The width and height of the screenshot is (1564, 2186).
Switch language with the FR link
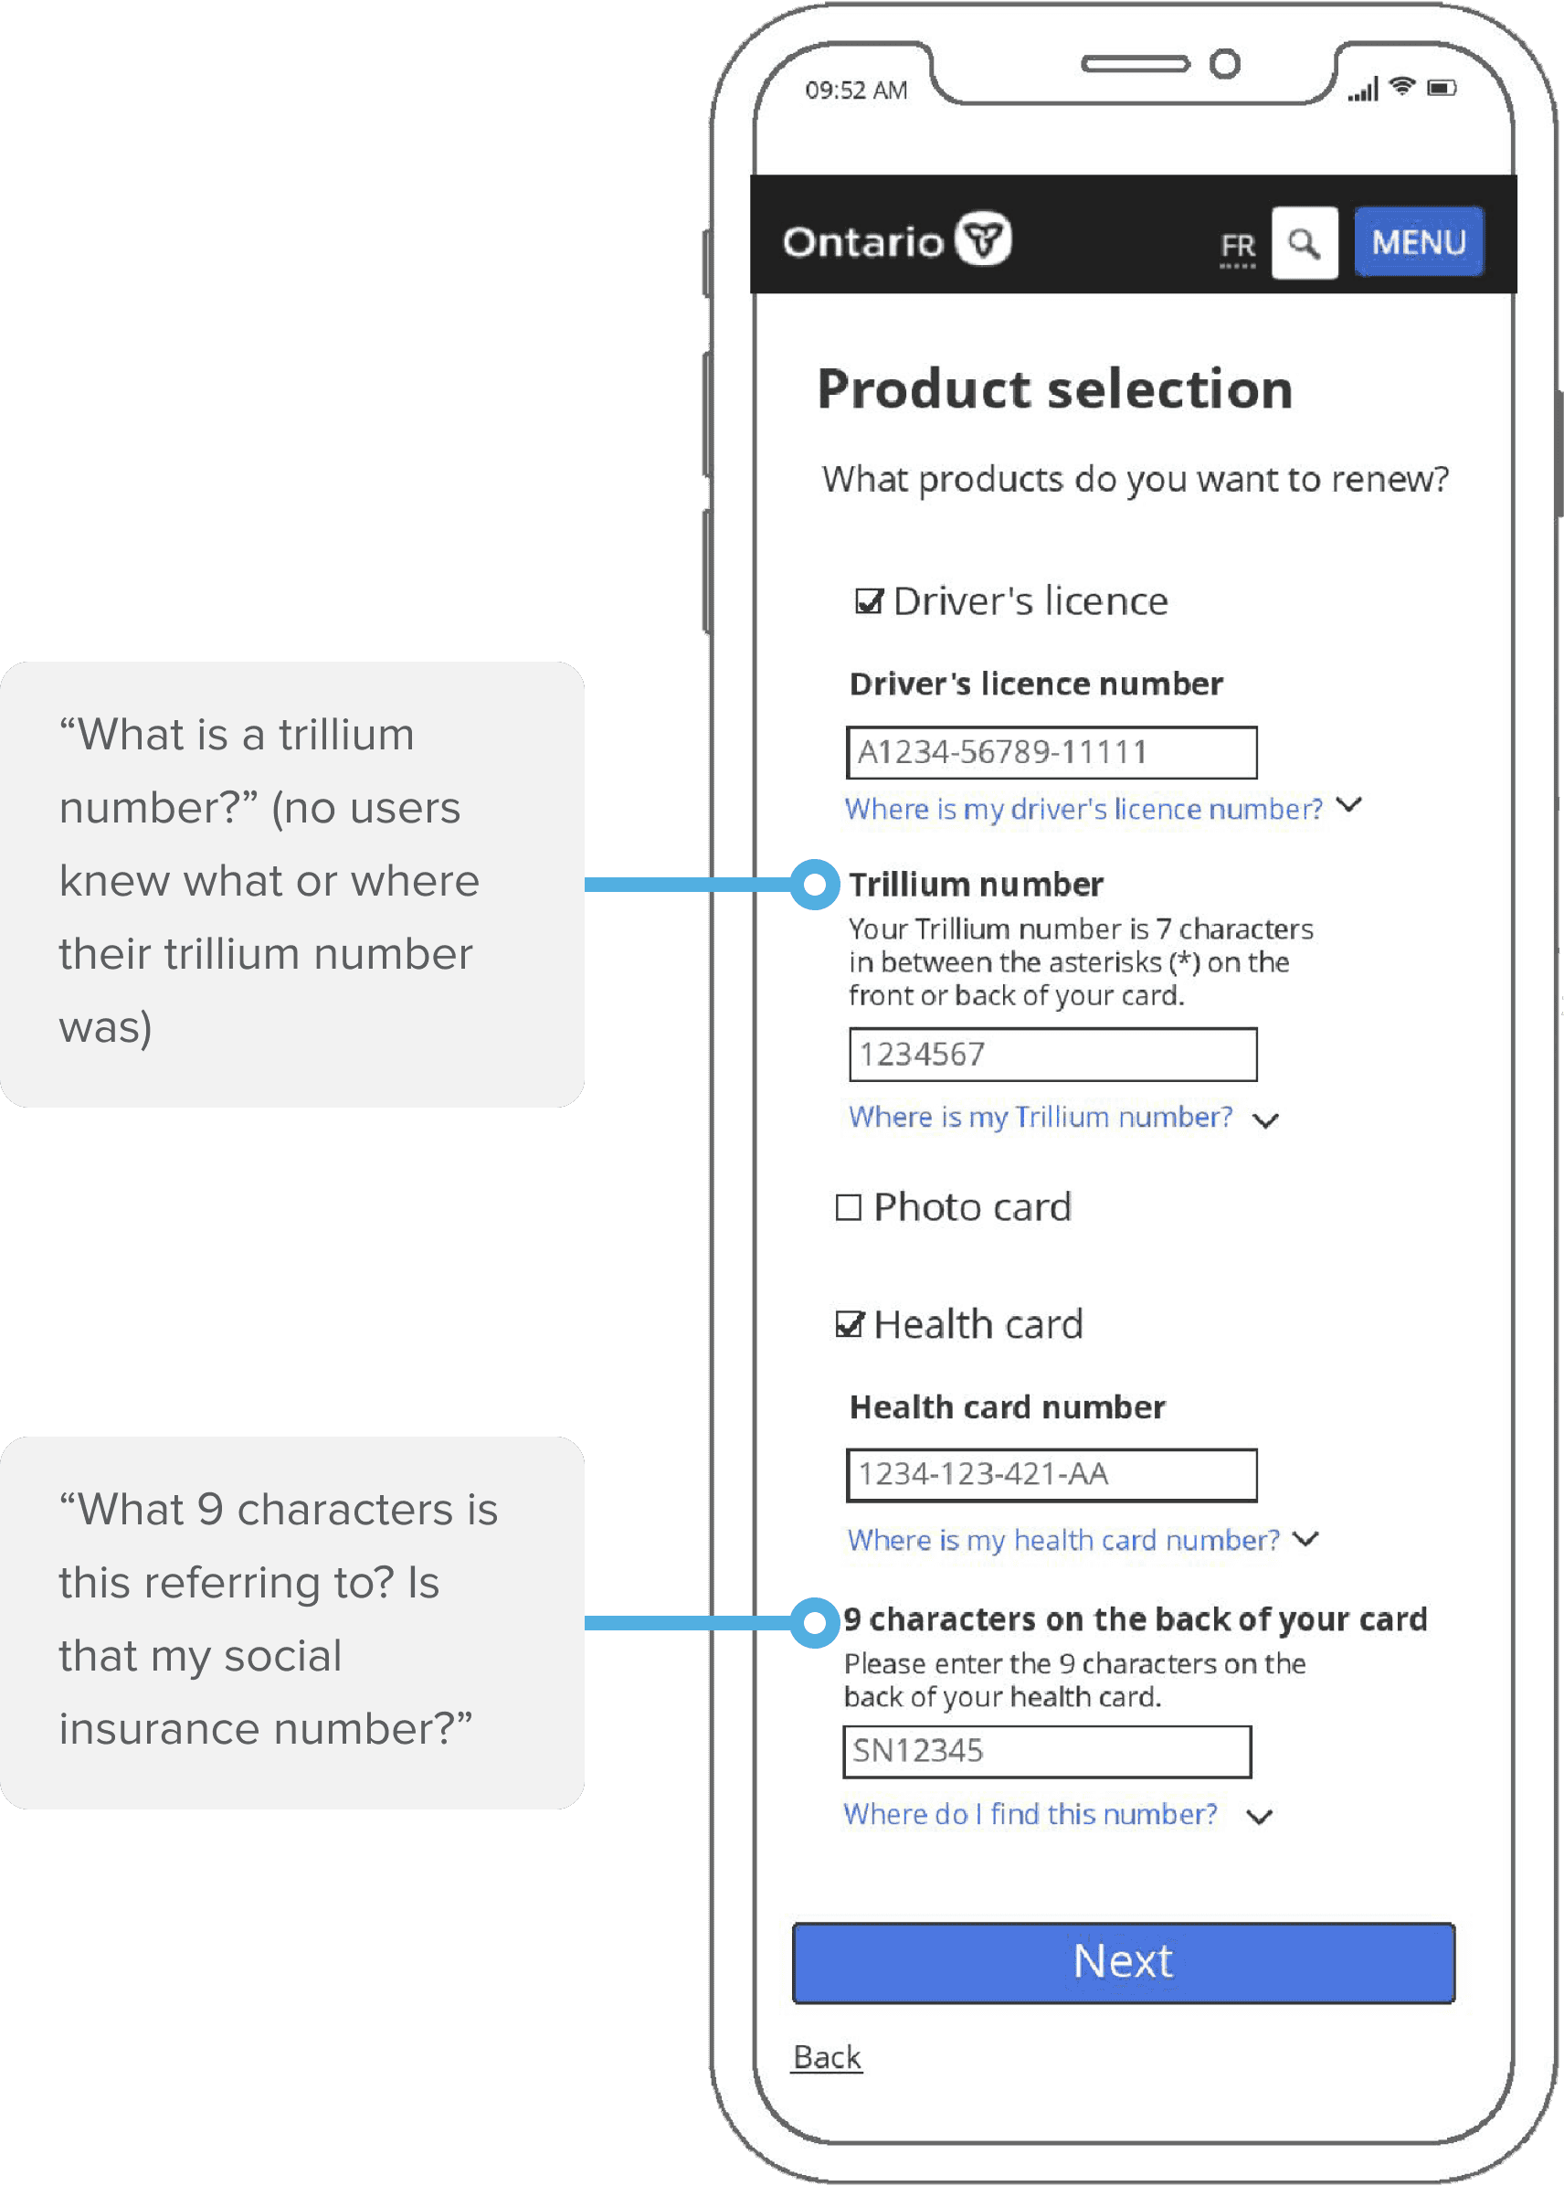[1238, 247]
